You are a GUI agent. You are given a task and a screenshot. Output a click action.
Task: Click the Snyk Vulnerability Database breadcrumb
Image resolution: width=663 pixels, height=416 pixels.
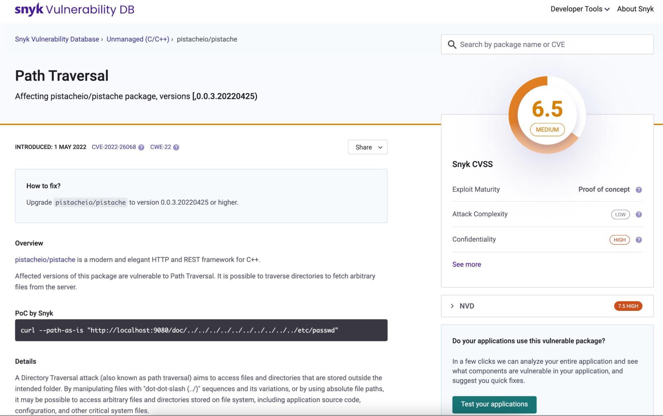(57, 39)
